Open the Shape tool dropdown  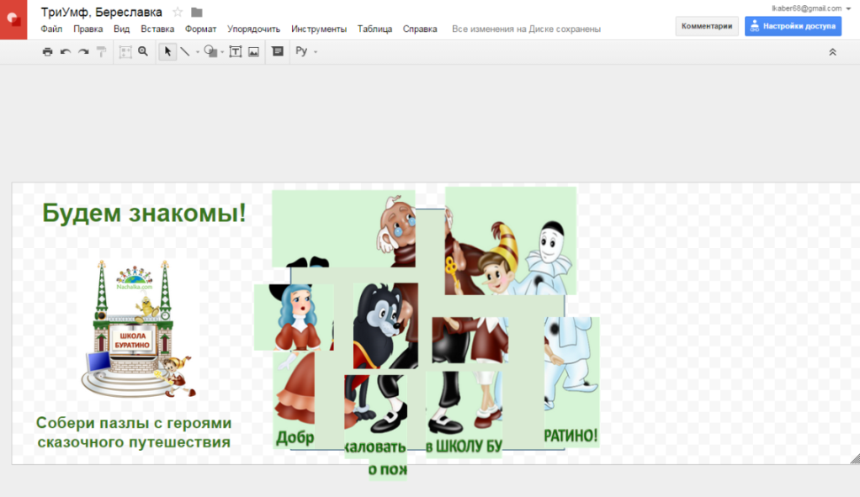(222, 52)
